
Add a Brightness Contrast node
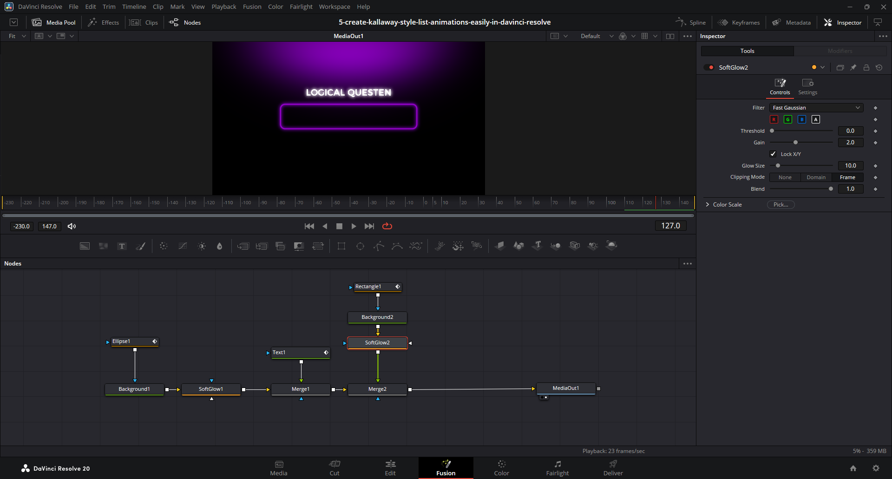(202, 246)
